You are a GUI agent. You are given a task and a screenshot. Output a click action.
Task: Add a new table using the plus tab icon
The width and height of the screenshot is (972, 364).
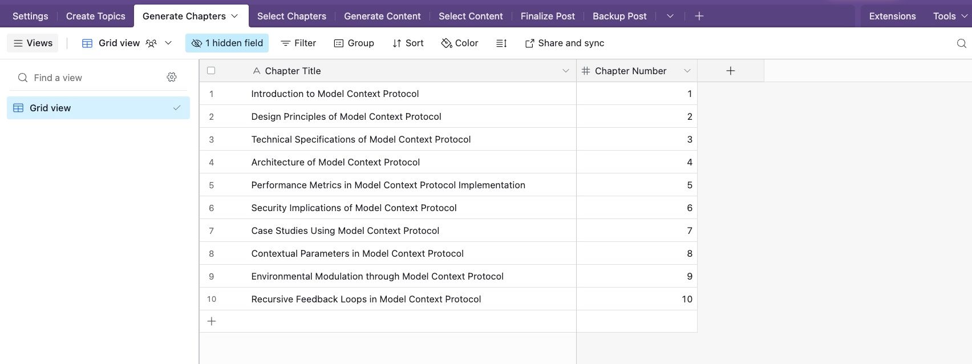tap(699, 16)
